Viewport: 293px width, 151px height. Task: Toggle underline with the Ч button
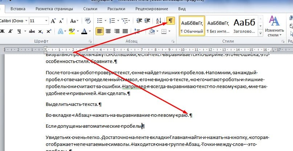(19, 31)
